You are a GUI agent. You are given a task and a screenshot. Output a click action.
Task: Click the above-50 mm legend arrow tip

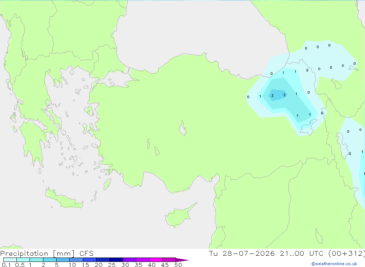(182, 260)
